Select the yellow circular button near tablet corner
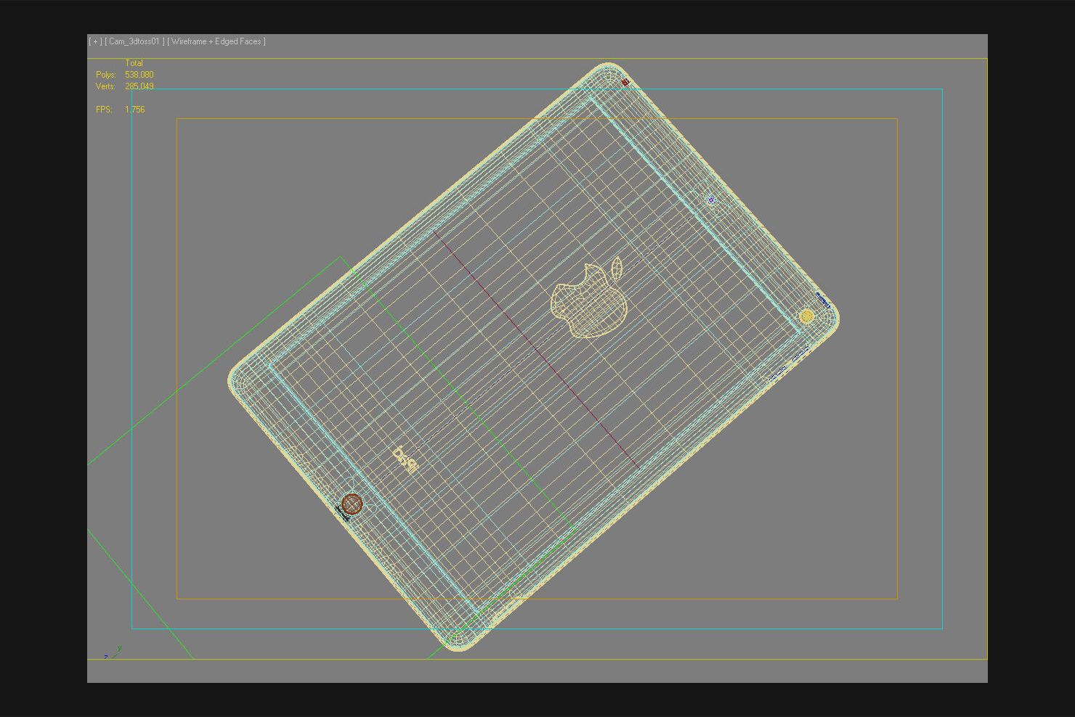The image size is (1075, 717). 806,316
